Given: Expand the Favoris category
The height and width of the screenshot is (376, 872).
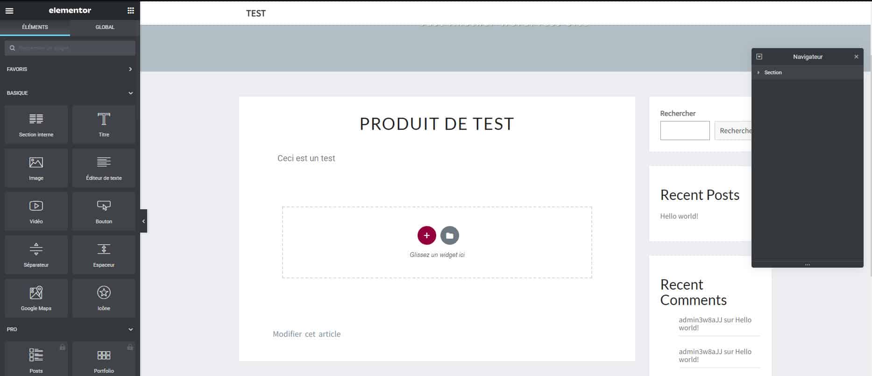Looking at the screenshot, I should pos(70,69).
